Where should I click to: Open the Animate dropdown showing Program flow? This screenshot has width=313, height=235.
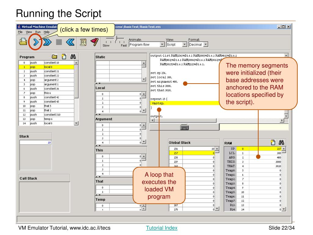(147, 45)
